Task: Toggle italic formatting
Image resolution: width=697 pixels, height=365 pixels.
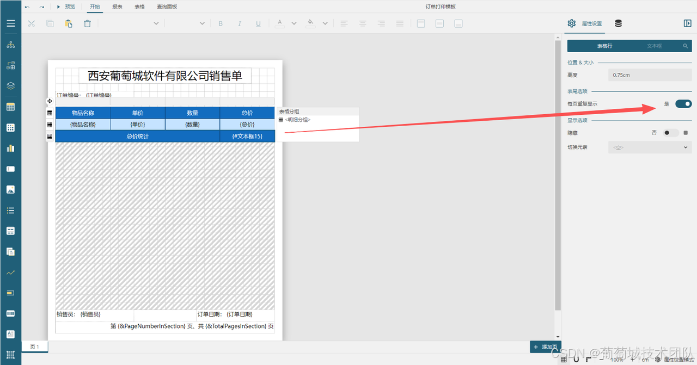Action: pos(240,23)
